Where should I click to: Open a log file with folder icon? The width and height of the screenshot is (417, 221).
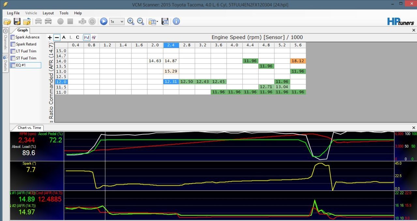(x=7, y=21)
